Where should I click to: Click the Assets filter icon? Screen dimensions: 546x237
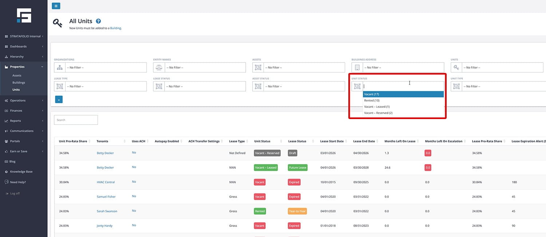tap(258, 68)
